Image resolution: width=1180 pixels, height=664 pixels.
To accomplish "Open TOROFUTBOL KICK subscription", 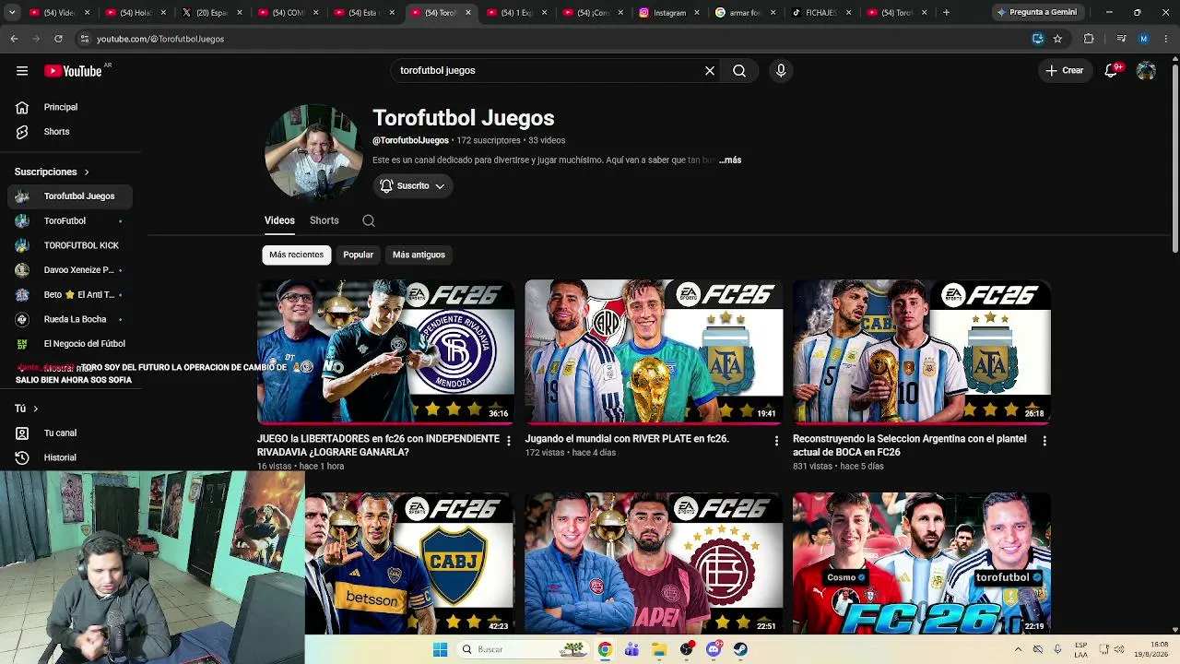I will coord(70,245).
